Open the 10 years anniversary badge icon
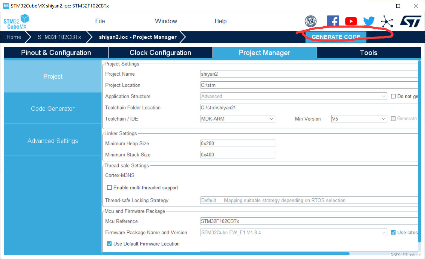The image size is (425, 259). 311,21
